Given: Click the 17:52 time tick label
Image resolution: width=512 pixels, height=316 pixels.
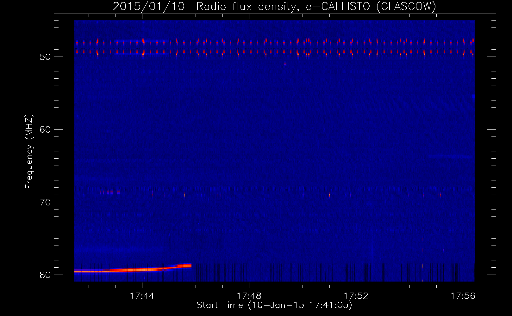Looking at the screenshot, I should coord(356,296).
